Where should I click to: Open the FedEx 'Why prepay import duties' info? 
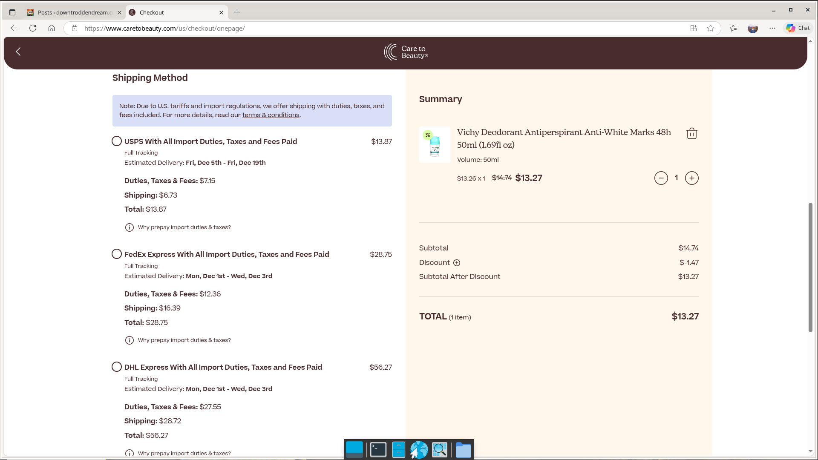[x=184, y=340]
